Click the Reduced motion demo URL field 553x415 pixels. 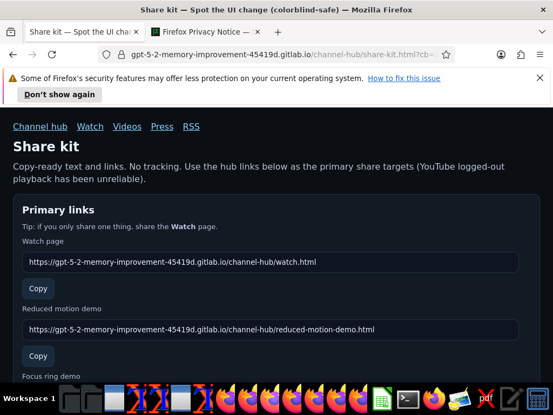pyautogui.click(x=271, y=330)
